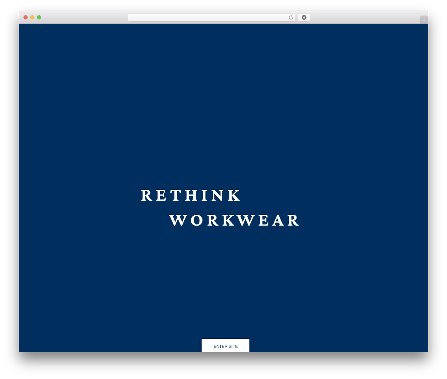Minimize the window with the yellow button

click(x=32, y=17)
